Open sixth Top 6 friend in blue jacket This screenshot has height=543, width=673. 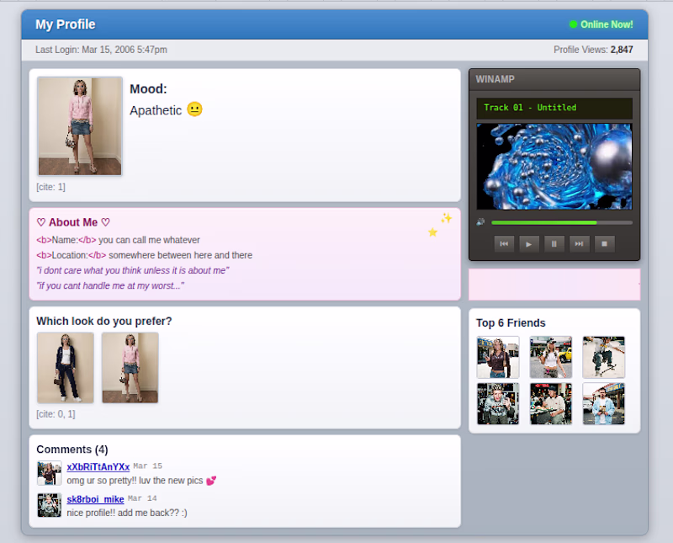(603, 404)
